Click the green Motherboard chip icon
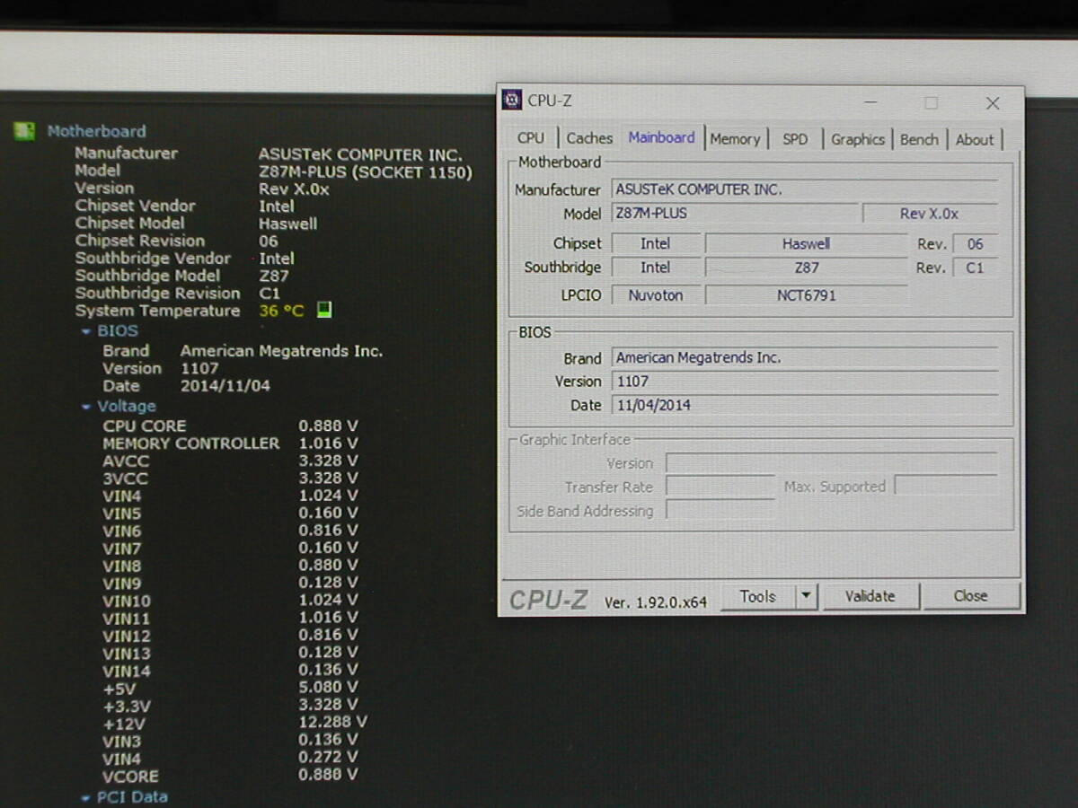Image resolution: width=1078 pixels, height=808 pixels. [24, 131]
